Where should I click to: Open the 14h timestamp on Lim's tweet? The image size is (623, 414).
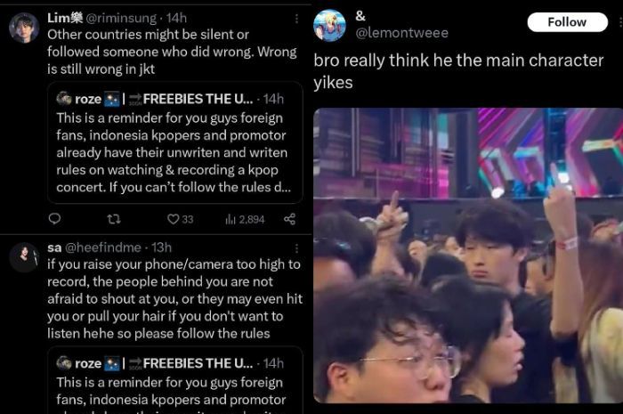pyautogui.click(x=176, y=18)
